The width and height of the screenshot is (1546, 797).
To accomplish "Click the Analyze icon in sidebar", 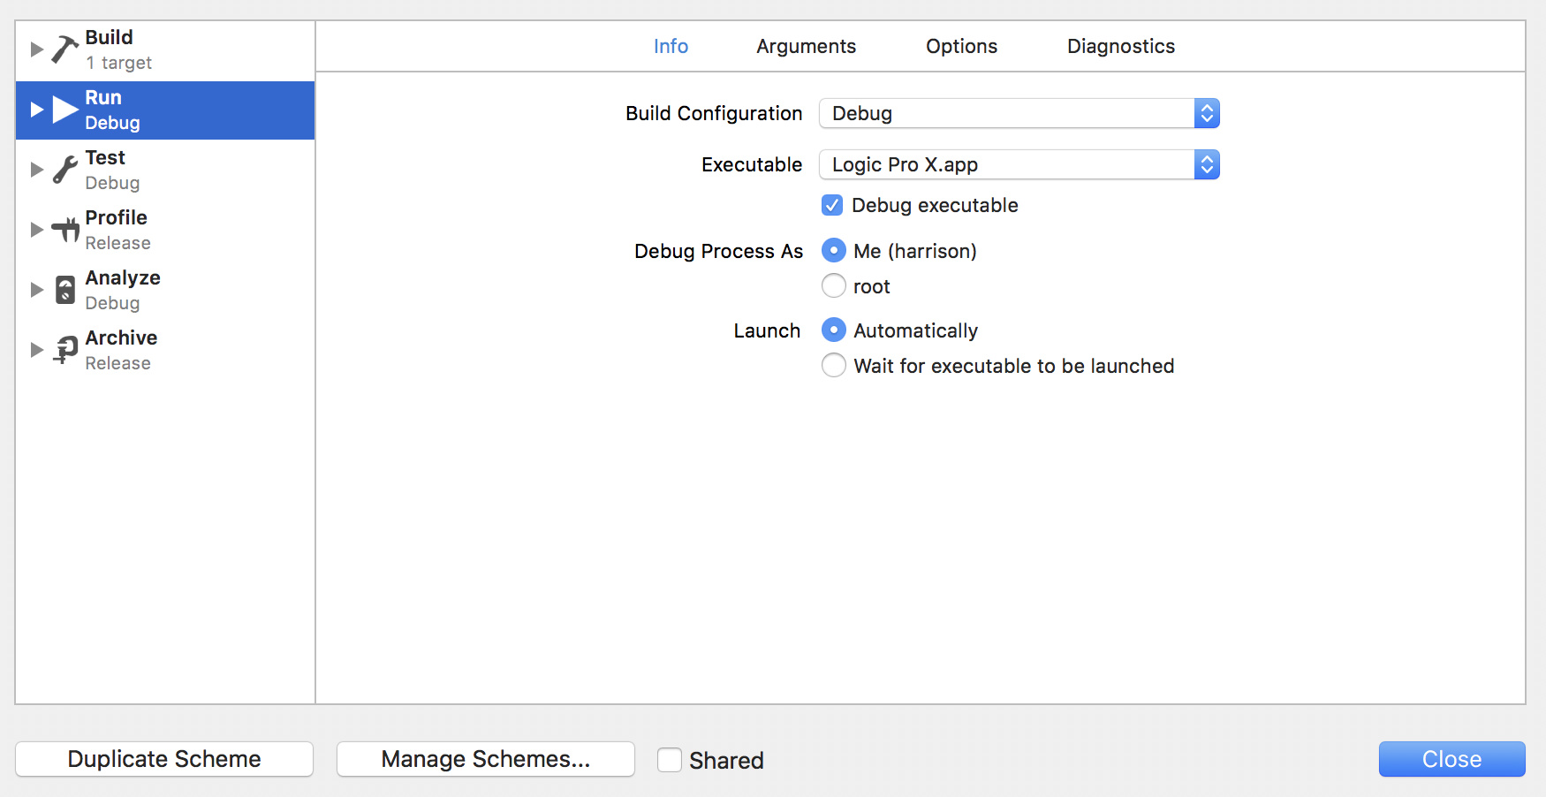I will [x=65, y=290].
